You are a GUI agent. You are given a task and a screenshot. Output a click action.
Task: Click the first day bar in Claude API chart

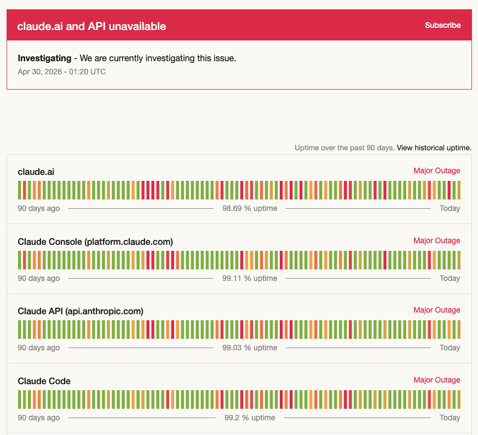20,330
